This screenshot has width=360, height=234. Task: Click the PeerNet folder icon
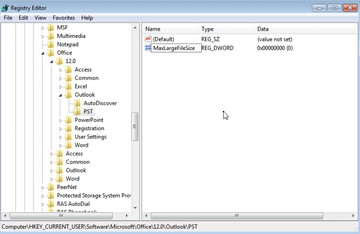[x=51, y=187]
